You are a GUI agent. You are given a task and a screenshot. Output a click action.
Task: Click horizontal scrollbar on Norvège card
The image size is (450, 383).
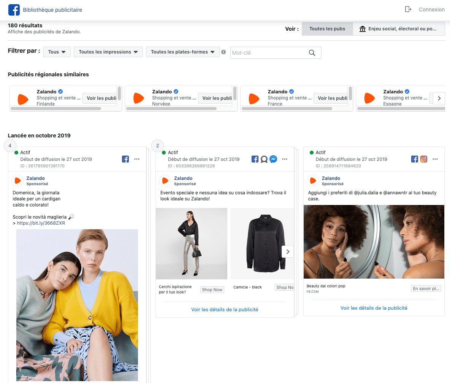click(x=171, y=109)
